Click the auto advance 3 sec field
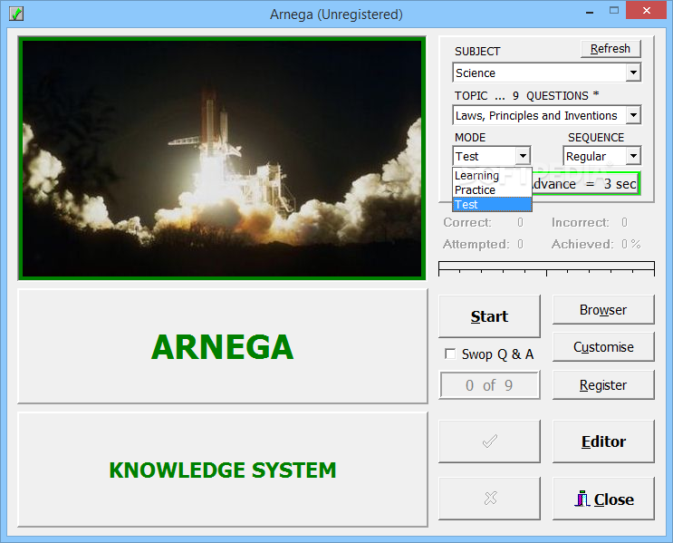This screenshot has height=543, width=673. (x=586, y=184)
